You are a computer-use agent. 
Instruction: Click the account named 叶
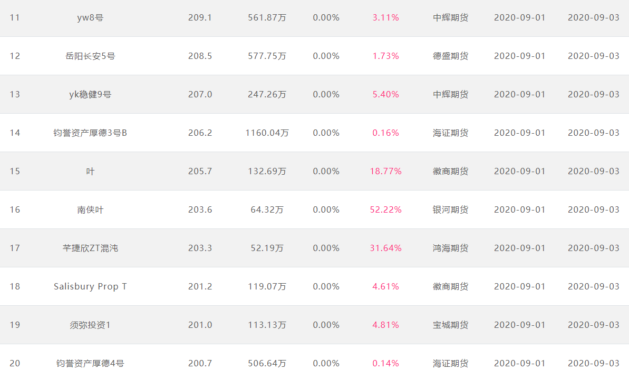click(x=90, y=172)
